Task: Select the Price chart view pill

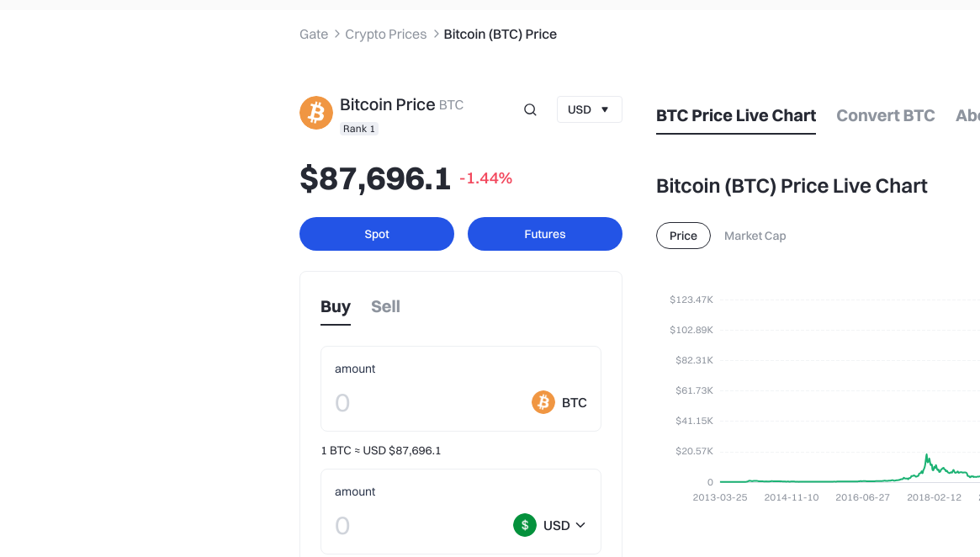Action: tap(683, 236)
